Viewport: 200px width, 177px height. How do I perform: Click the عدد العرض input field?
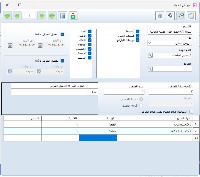(124, 92)
